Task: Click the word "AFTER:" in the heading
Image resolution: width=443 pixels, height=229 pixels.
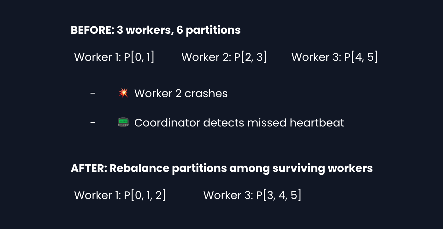Action: click(88, 168)
